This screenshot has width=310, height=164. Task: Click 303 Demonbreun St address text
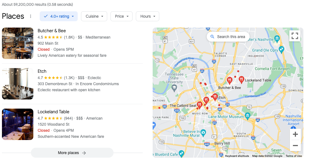point(55,84)
